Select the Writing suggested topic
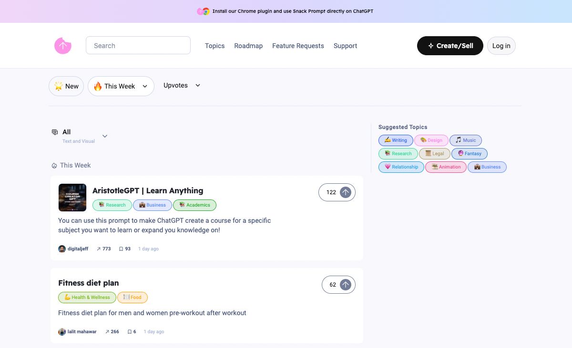The height and width of the screenshot is (348, 572). [x=396, y=140]
